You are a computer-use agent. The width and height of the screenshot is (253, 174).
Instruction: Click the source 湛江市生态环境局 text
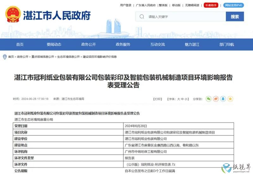coord(73,99)
